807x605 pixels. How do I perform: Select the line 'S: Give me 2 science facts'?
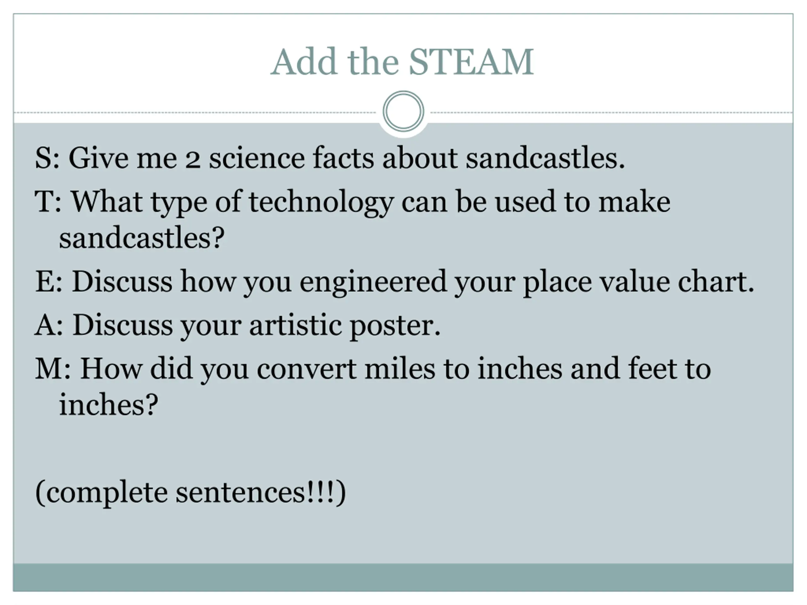[x=330, y=158]
